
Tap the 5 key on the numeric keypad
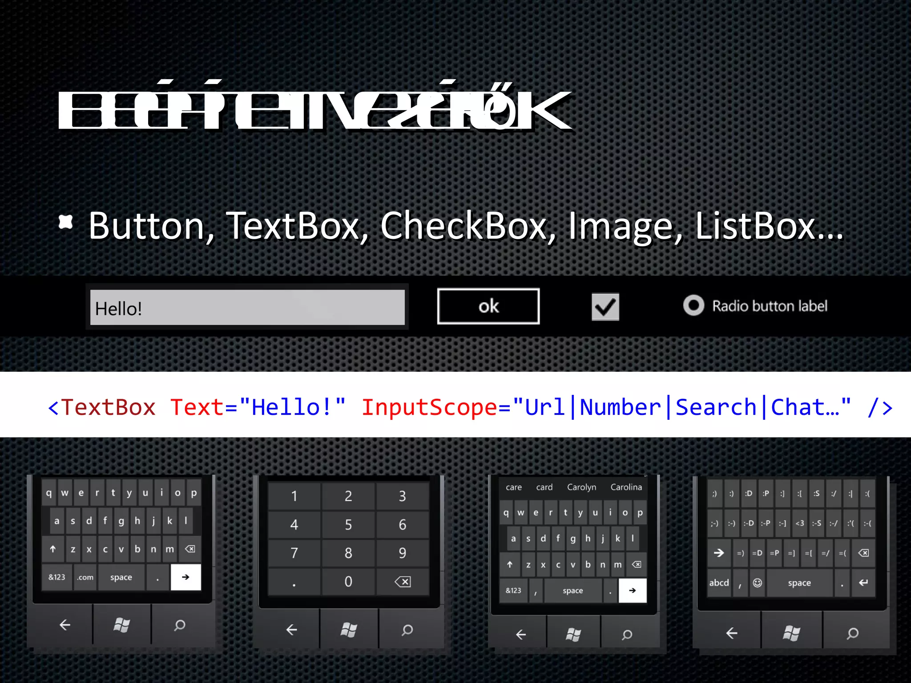pyautogui.click(x=348, y=525)
